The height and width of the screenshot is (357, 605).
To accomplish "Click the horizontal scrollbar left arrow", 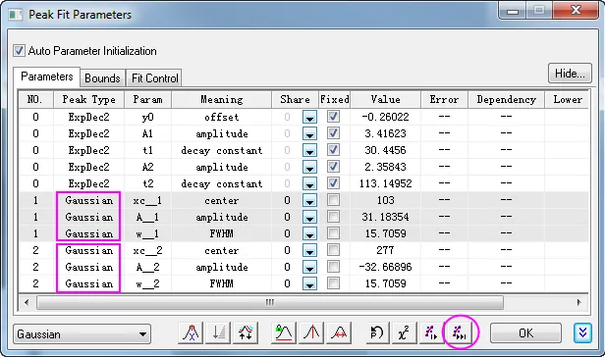I will 27,302.
